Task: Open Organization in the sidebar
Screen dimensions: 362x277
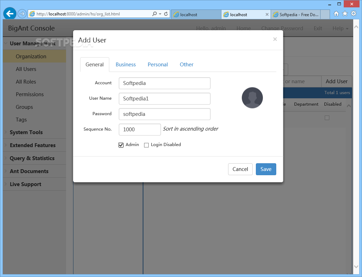Action: point(34,57)
